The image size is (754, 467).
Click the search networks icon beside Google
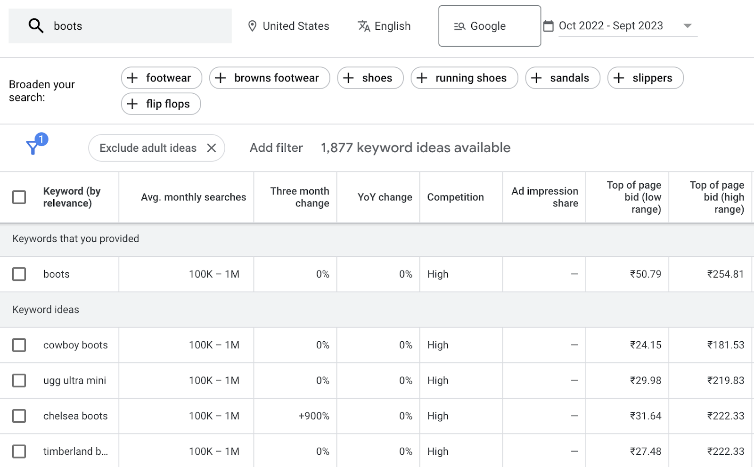coord(459,26)
